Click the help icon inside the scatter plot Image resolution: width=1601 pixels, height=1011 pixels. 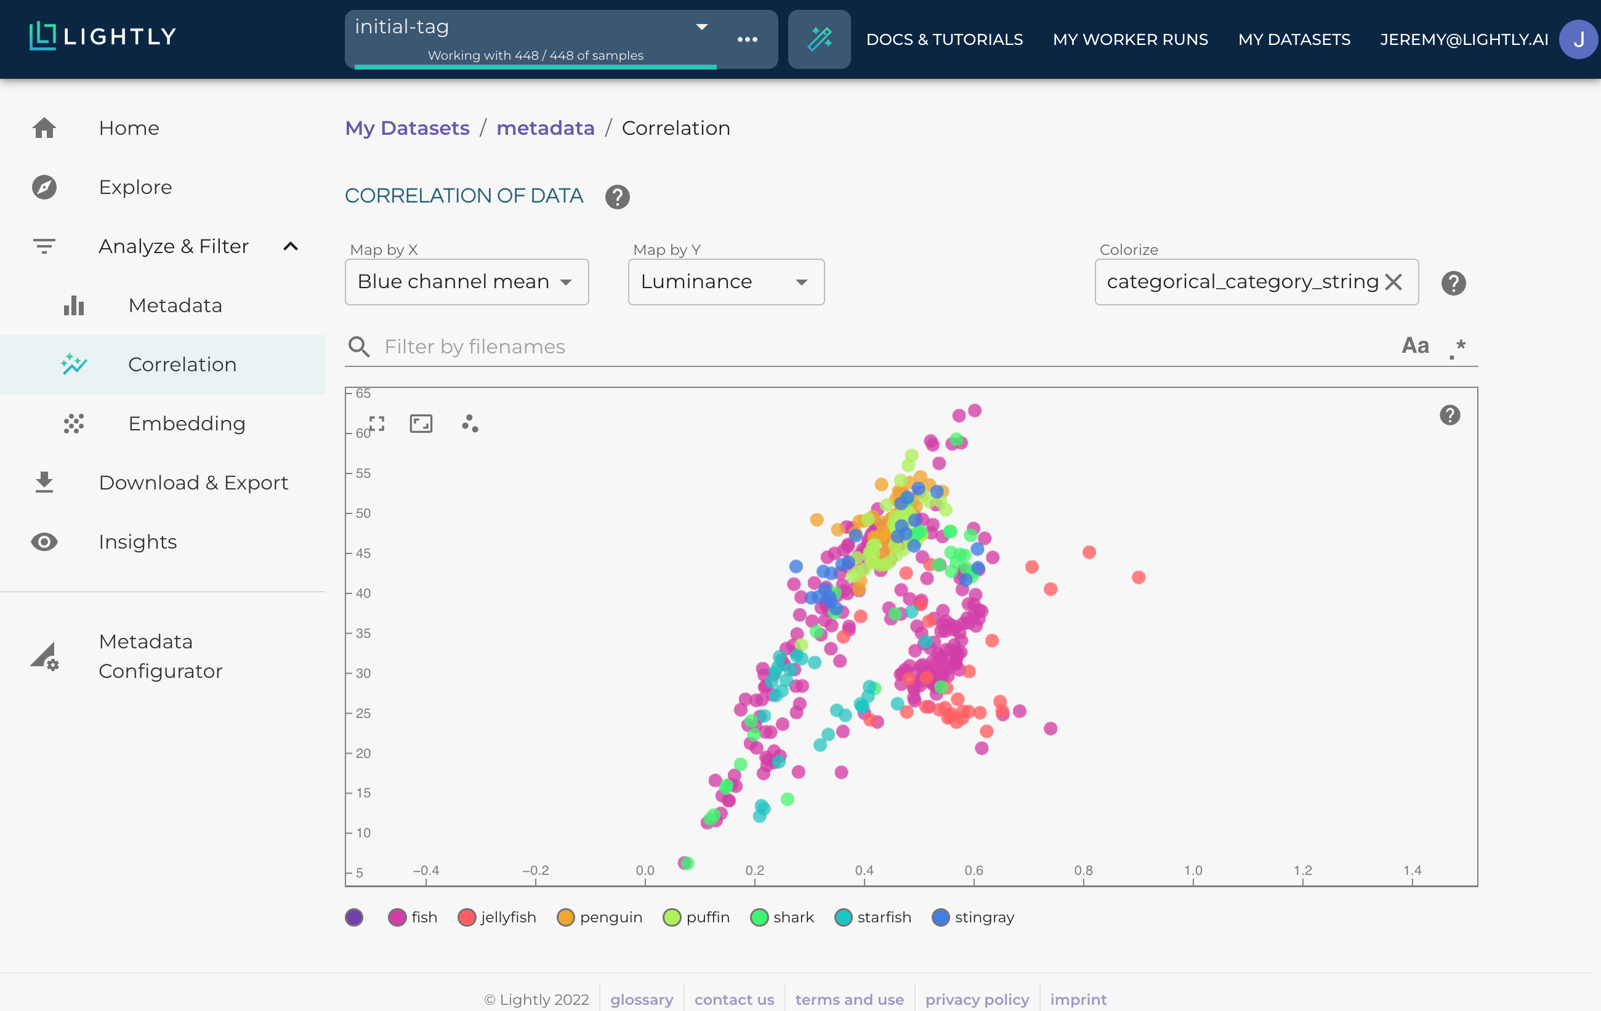point(1450,416)
